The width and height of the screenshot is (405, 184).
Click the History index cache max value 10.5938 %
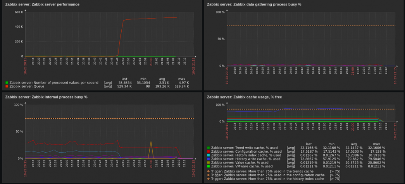point(376,155)
